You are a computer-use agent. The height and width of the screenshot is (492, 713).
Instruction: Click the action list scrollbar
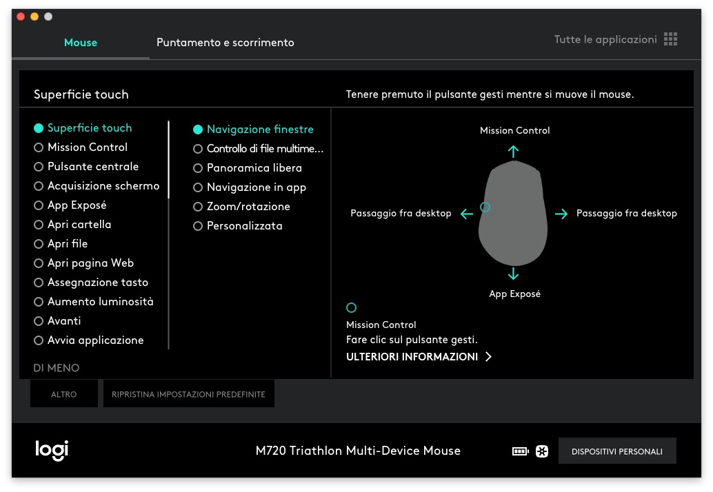(168, 159)
